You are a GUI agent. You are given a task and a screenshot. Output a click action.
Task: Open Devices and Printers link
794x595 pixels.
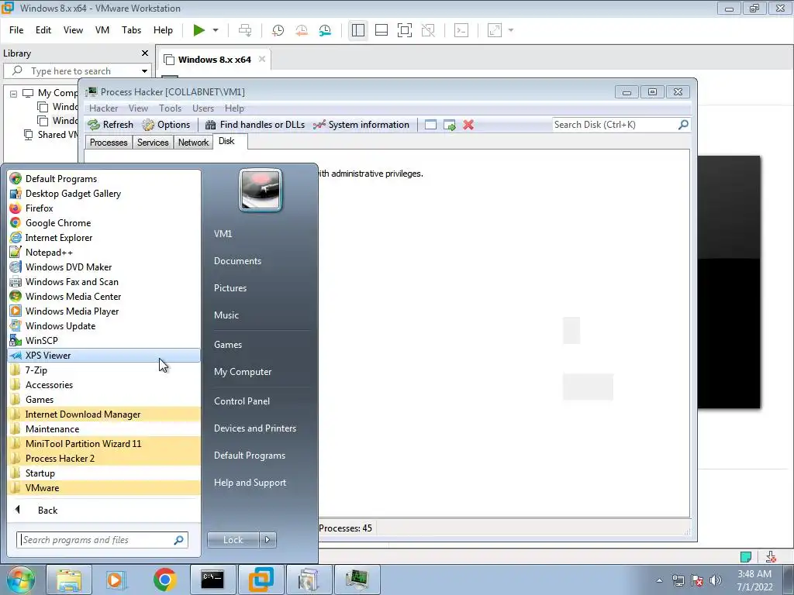(x=254, y=428)
